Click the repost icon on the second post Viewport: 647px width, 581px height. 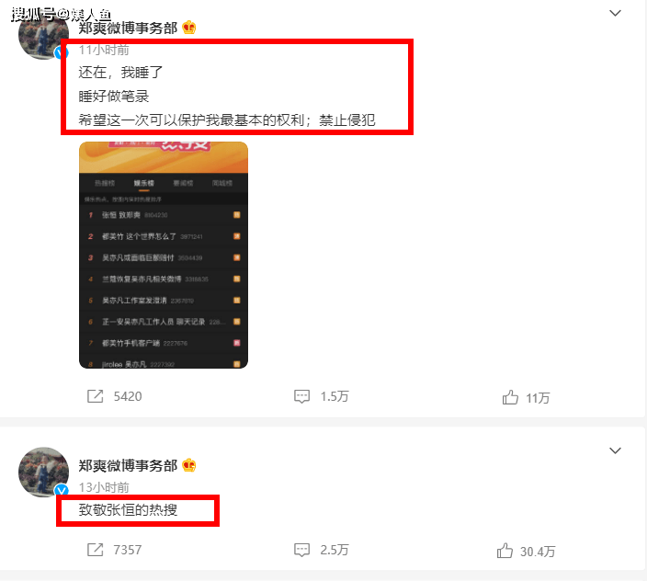pos(95,550)
